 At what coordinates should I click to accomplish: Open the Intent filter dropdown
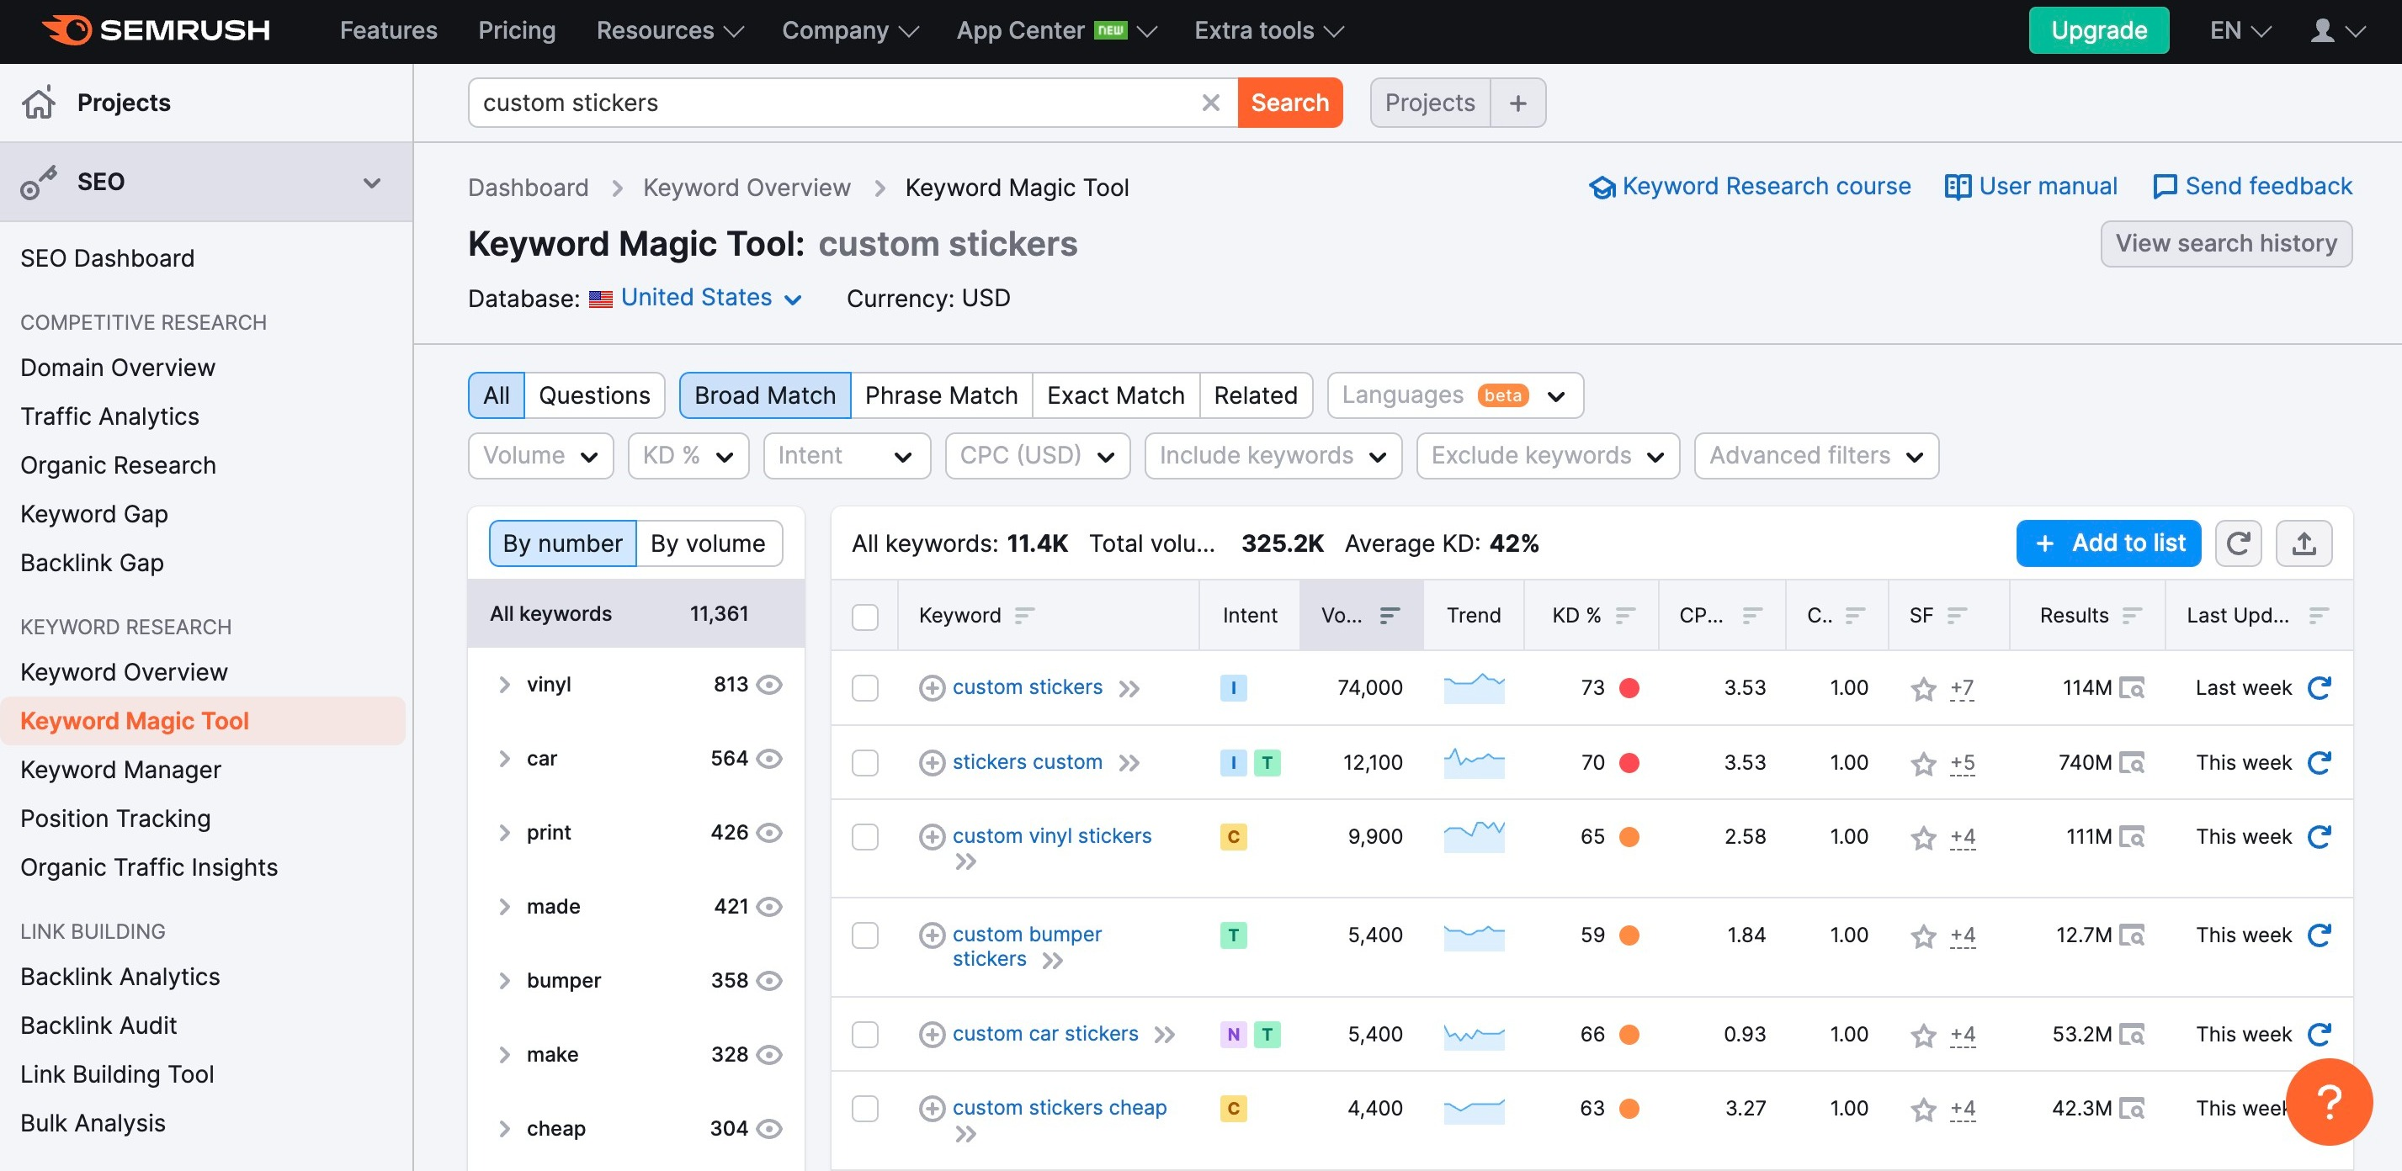pos(847,456)
